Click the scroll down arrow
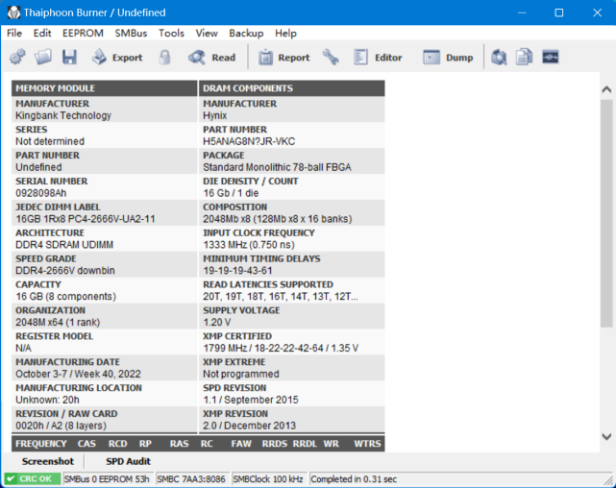Screen dimensions: 616x488 (606, 436)
